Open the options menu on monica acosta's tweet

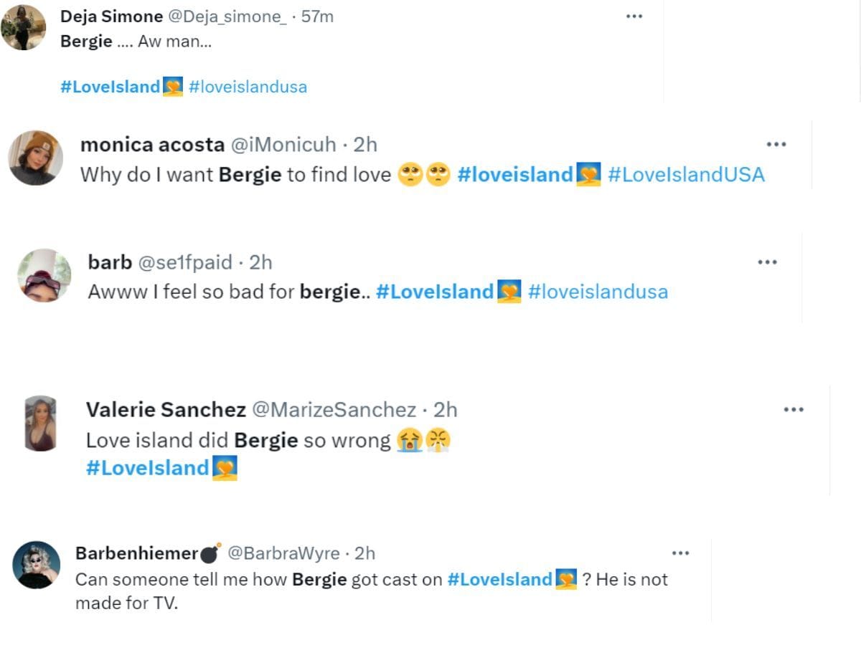(776, 143)
